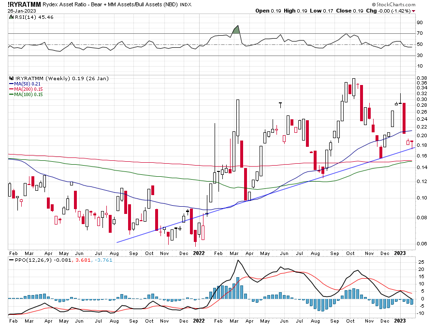The height and width of the screenshot is (325, 435).
Task: Click the RSI 70 level scale label
Action: click(420, 33)
